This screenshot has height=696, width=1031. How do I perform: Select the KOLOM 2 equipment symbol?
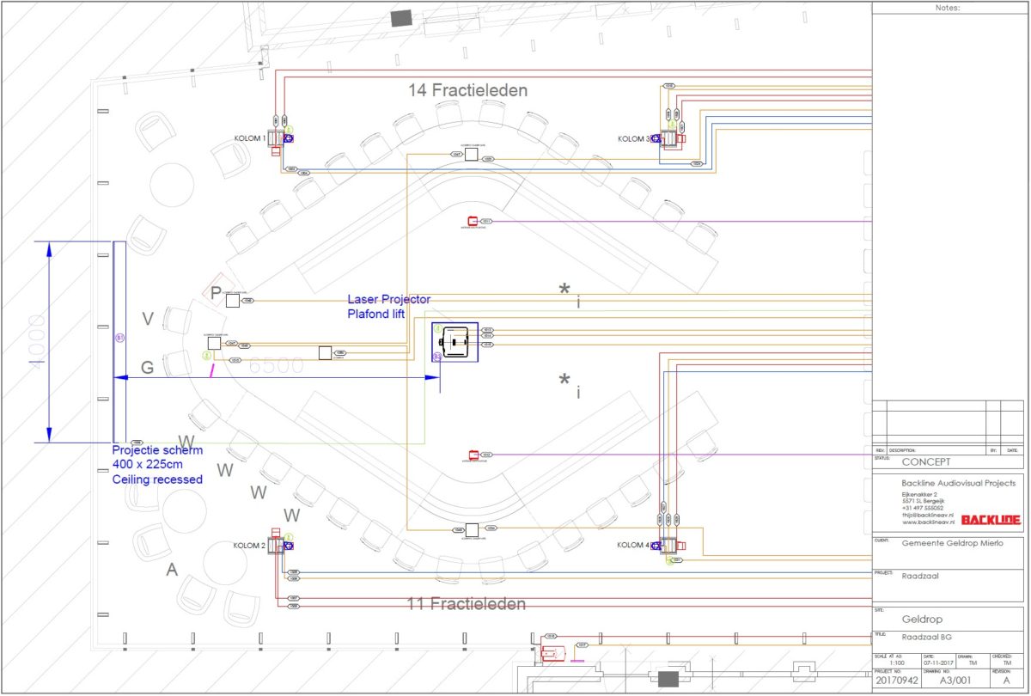(280, 545)
